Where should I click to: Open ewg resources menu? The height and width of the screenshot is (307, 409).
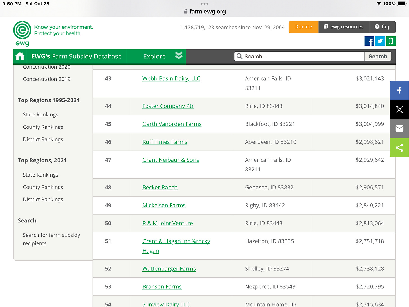(x=344, y=27)
